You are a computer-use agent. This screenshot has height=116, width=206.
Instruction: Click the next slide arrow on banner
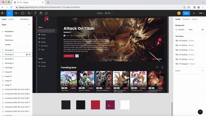[160, 40]
